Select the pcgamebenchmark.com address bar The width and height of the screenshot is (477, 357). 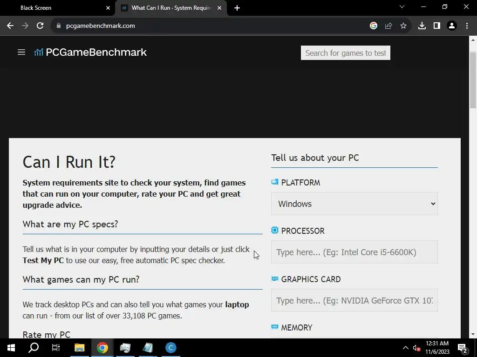101,26
